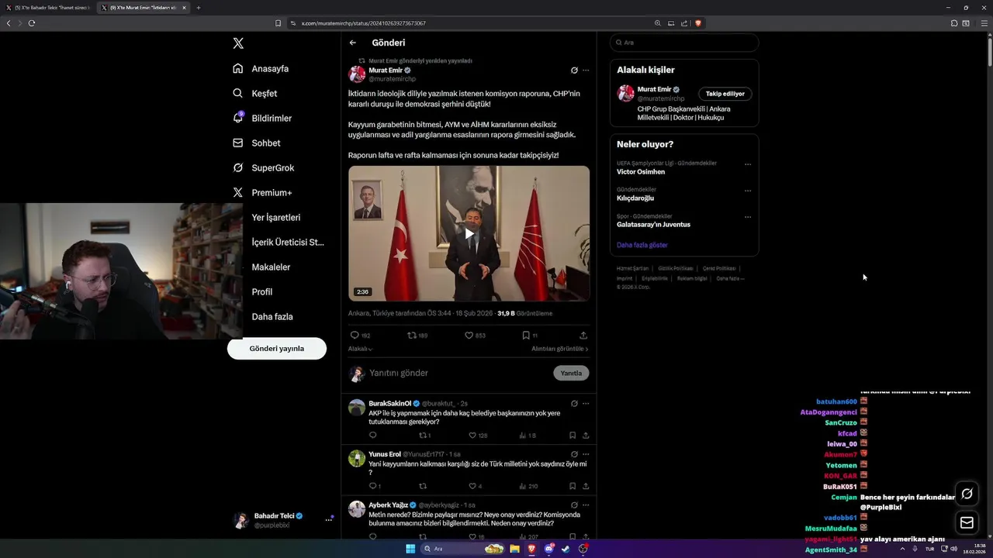This screenshot has width=993, height=558.
Task: Open the Kılıçdaroğlu trending topic
Action: click(x=635, y=198)
